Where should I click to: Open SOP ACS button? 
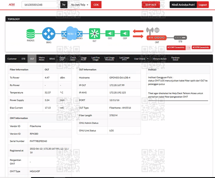tap(151, 5)
